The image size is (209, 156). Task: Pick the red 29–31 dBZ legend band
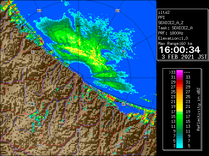coord(180,82)
